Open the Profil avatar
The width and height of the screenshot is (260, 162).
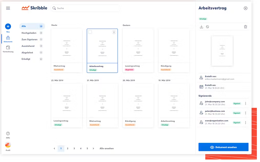pyautogui.click(x=8, y=145)
